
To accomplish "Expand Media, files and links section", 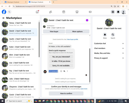I will click(x=109, y=53).
